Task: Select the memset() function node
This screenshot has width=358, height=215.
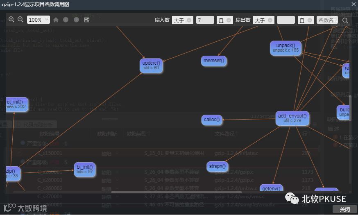Action: point(214,61)
